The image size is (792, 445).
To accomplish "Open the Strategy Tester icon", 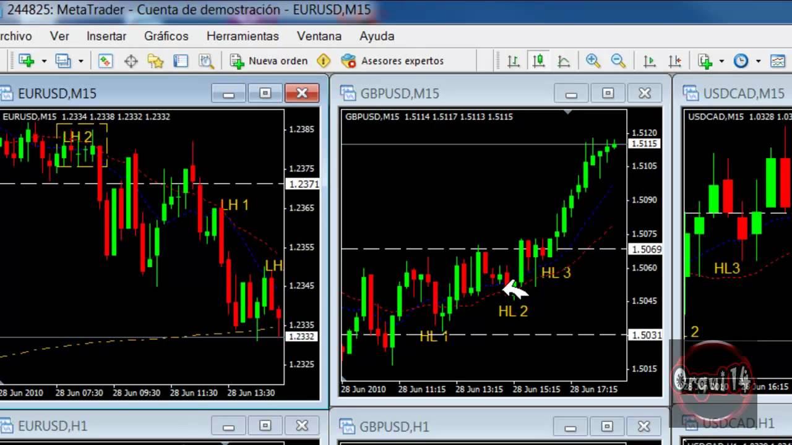I will click(x=206, y=61).
